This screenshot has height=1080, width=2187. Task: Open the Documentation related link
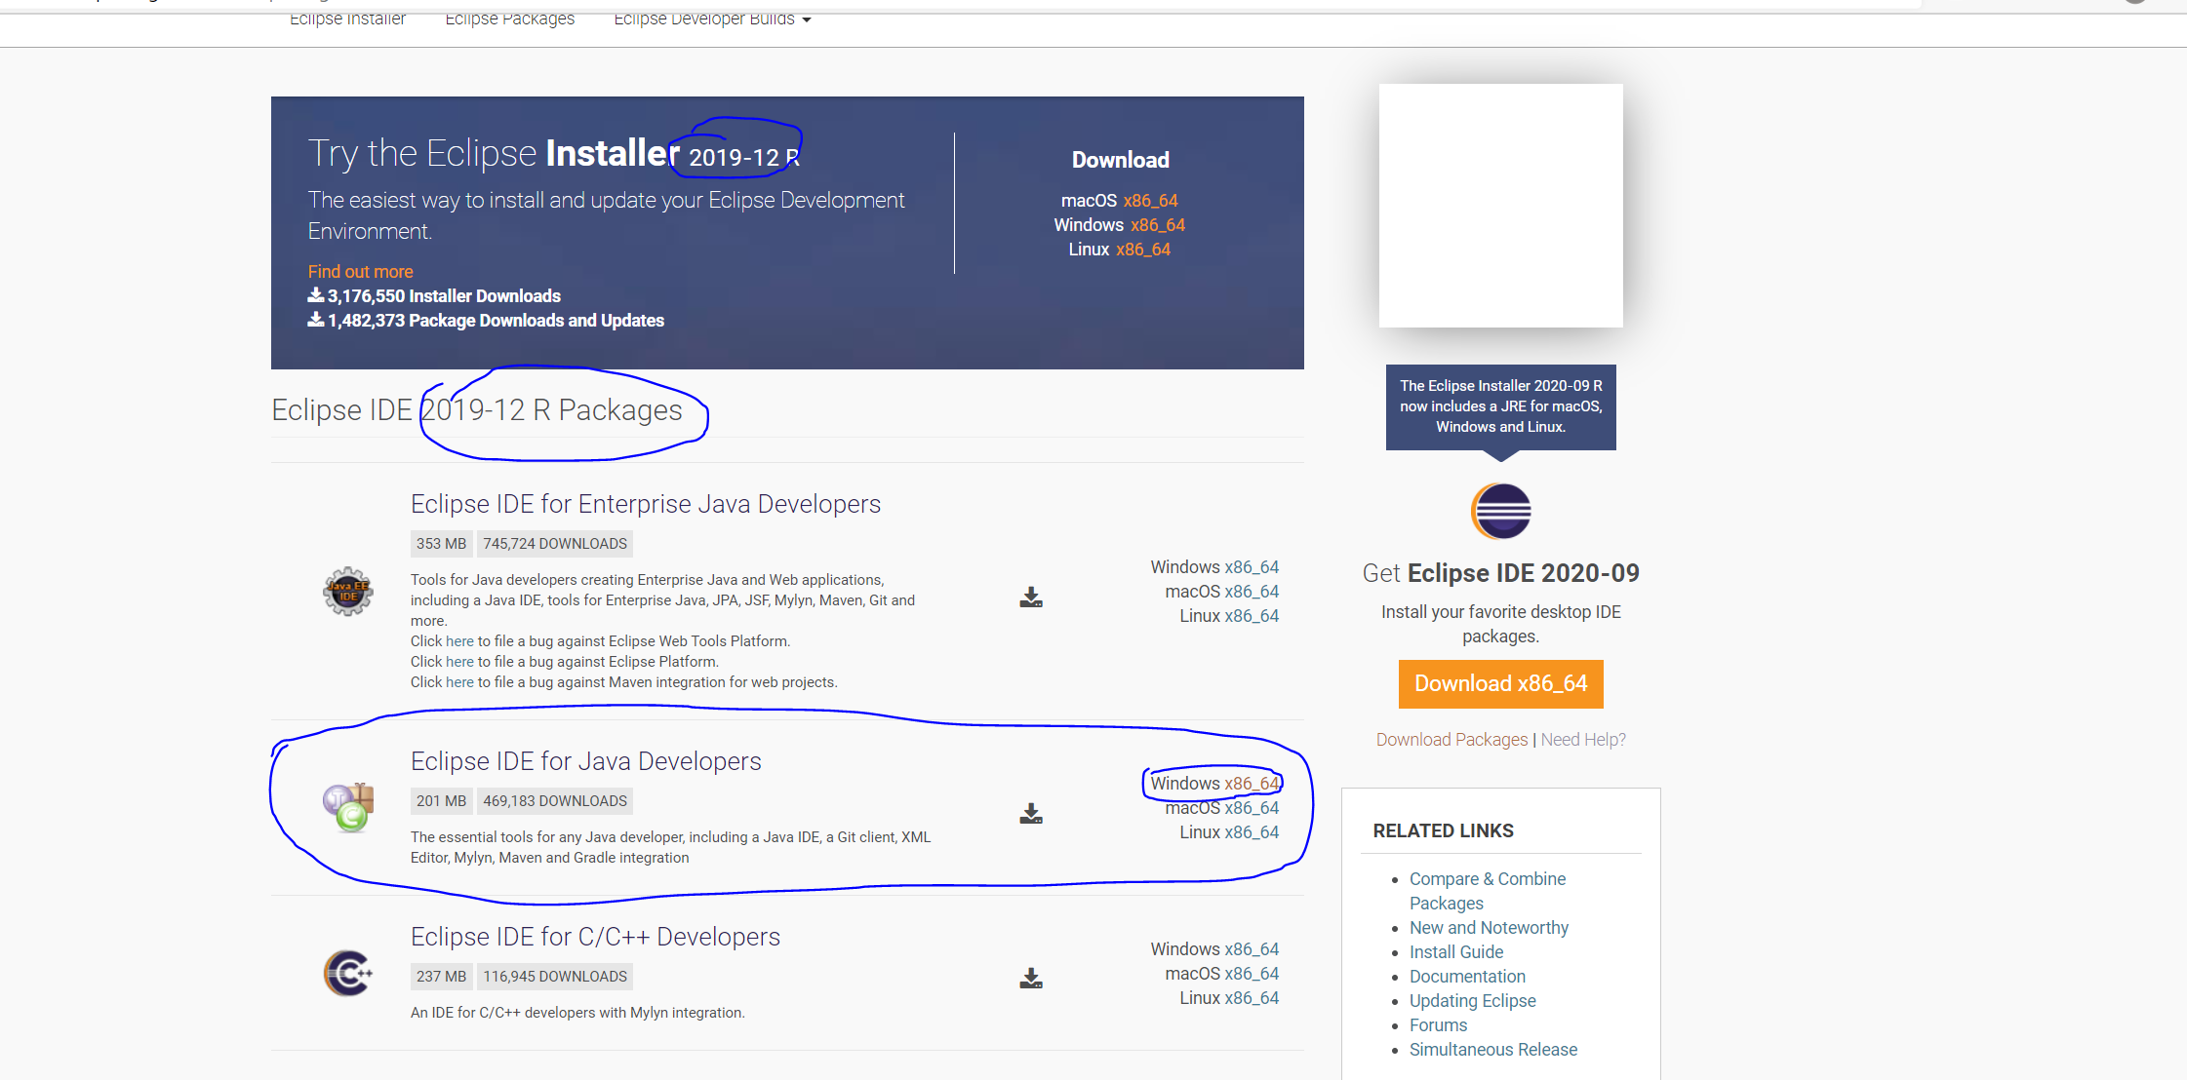coord(1467,976)
